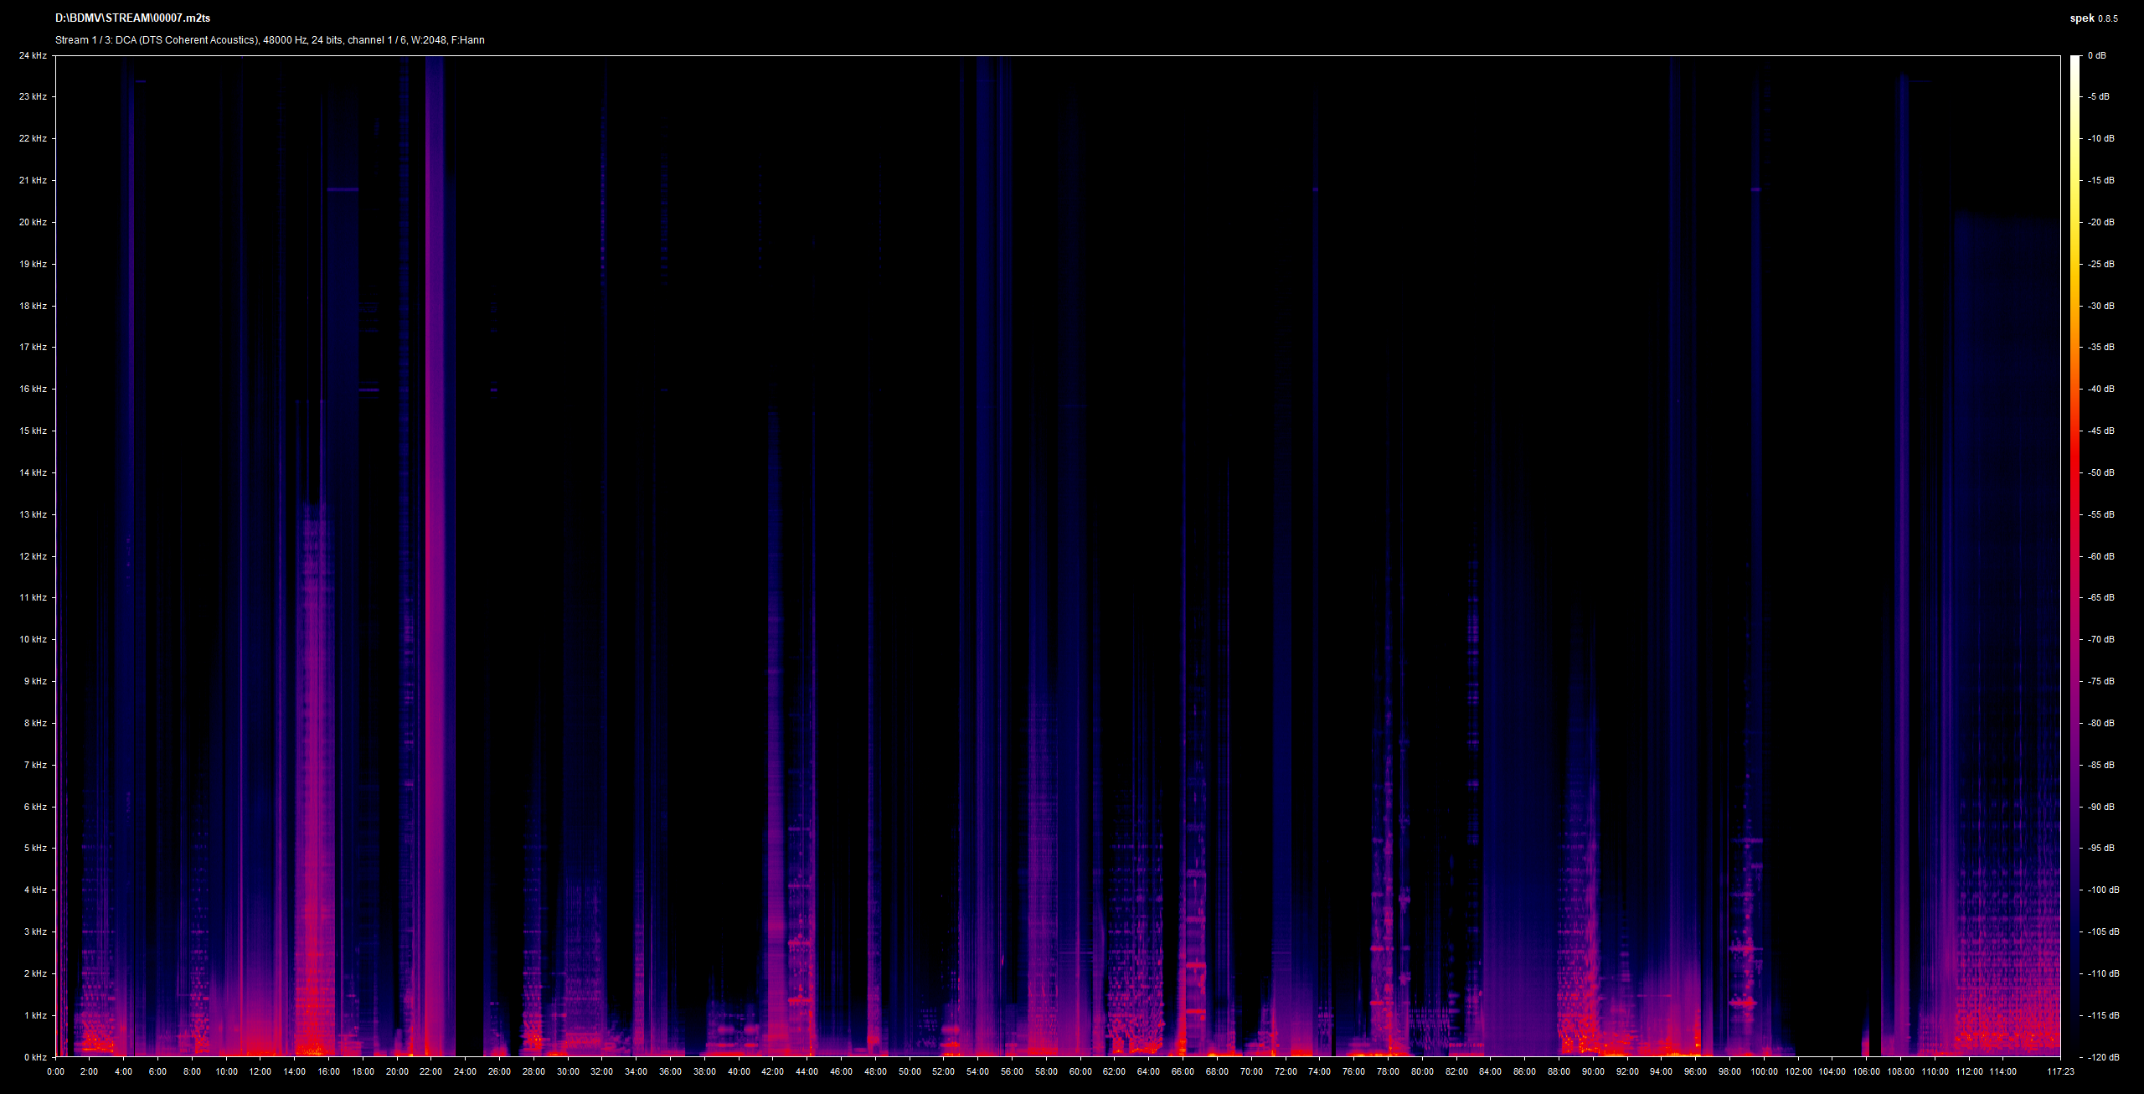Click the -120 dB scale label
This screenshot has height=1094, width=2144.
[x=2104, y=1058]
